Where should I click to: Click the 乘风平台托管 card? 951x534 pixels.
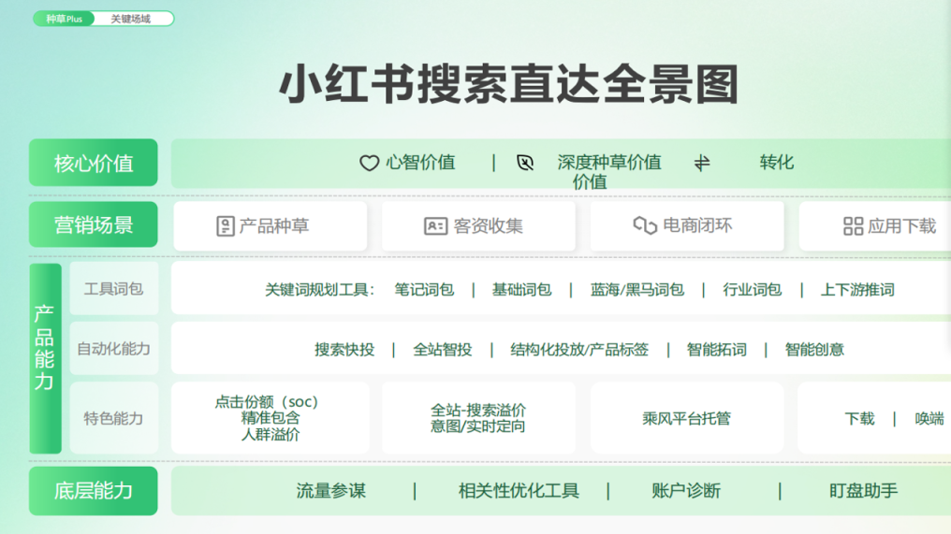pos(687,418)
